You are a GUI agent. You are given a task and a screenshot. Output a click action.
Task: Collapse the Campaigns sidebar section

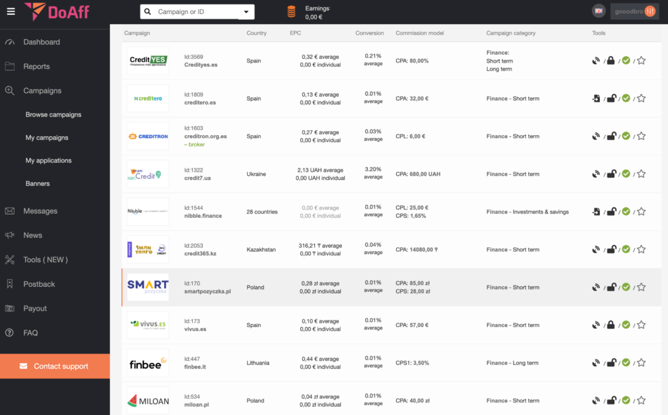pos(42,90)
